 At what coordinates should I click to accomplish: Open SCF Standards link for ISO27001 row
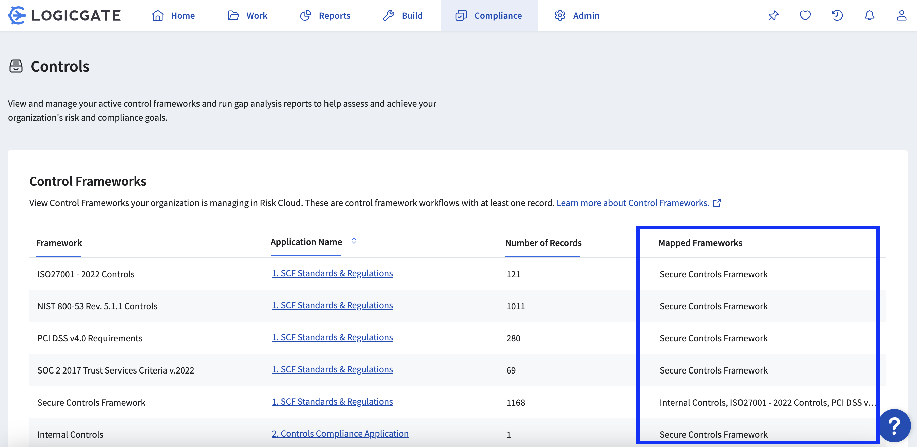click(x=332, y=273)
